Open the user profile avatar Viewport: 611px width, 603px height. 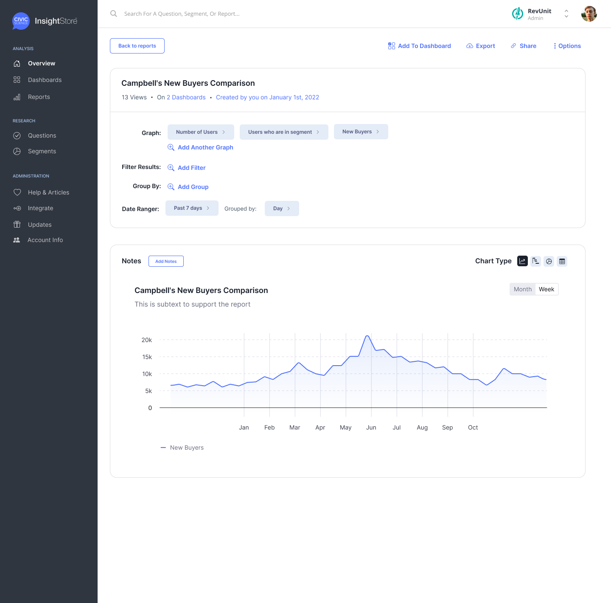[589, 14]
